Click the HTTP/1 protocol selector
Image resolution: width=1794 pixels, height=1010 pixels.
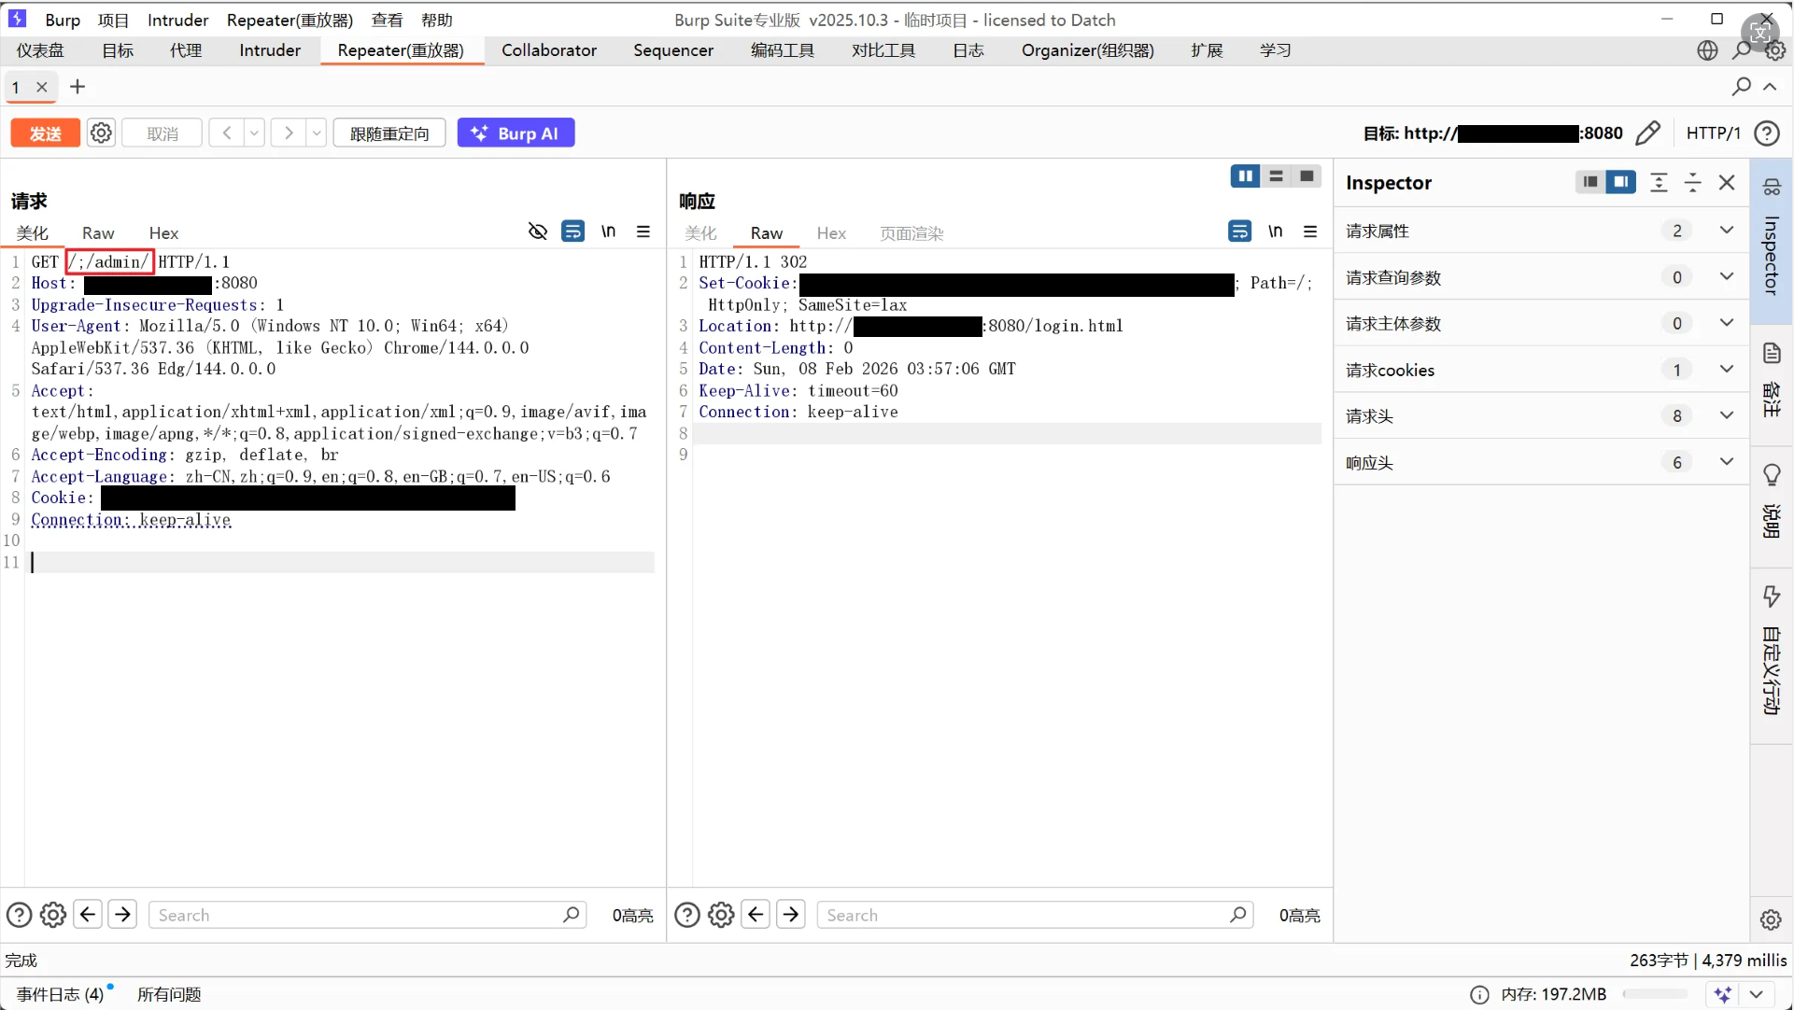tap(1713, 133)
